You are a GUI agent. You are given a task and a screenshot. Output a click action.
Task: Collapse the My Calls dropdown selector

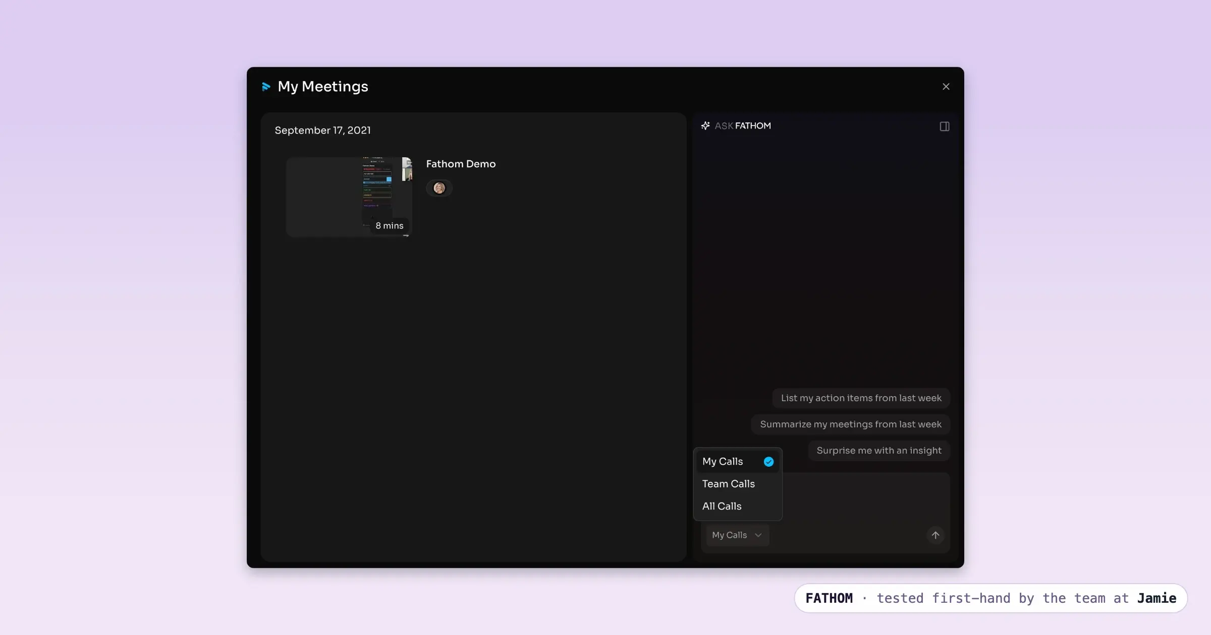click(737, 535)
